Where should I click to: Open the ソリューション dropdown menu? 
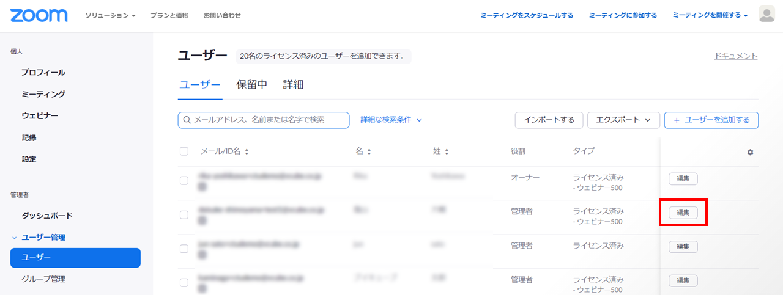110,15
